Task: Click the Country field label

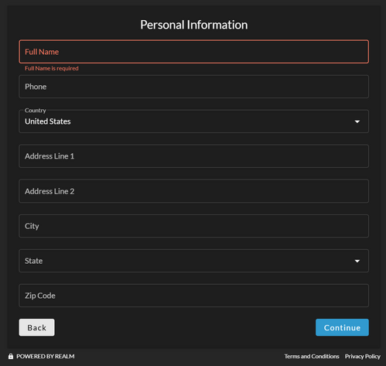Action: 36,111
